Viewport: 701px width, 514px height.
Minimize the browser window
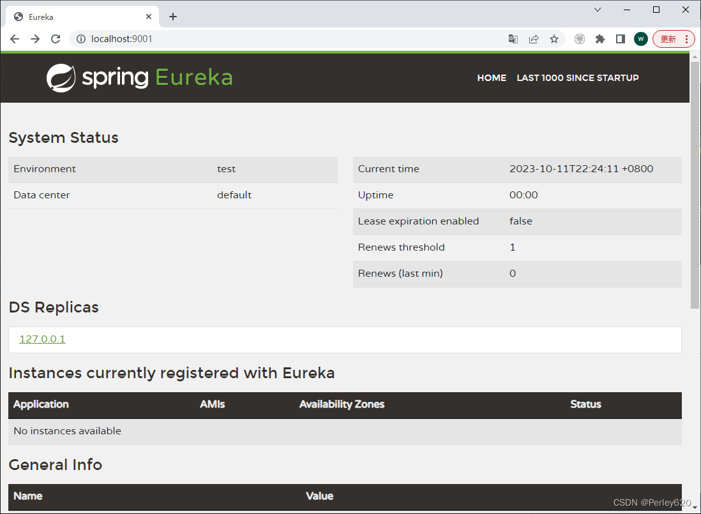pyautogui.click(x=627, y=10)
